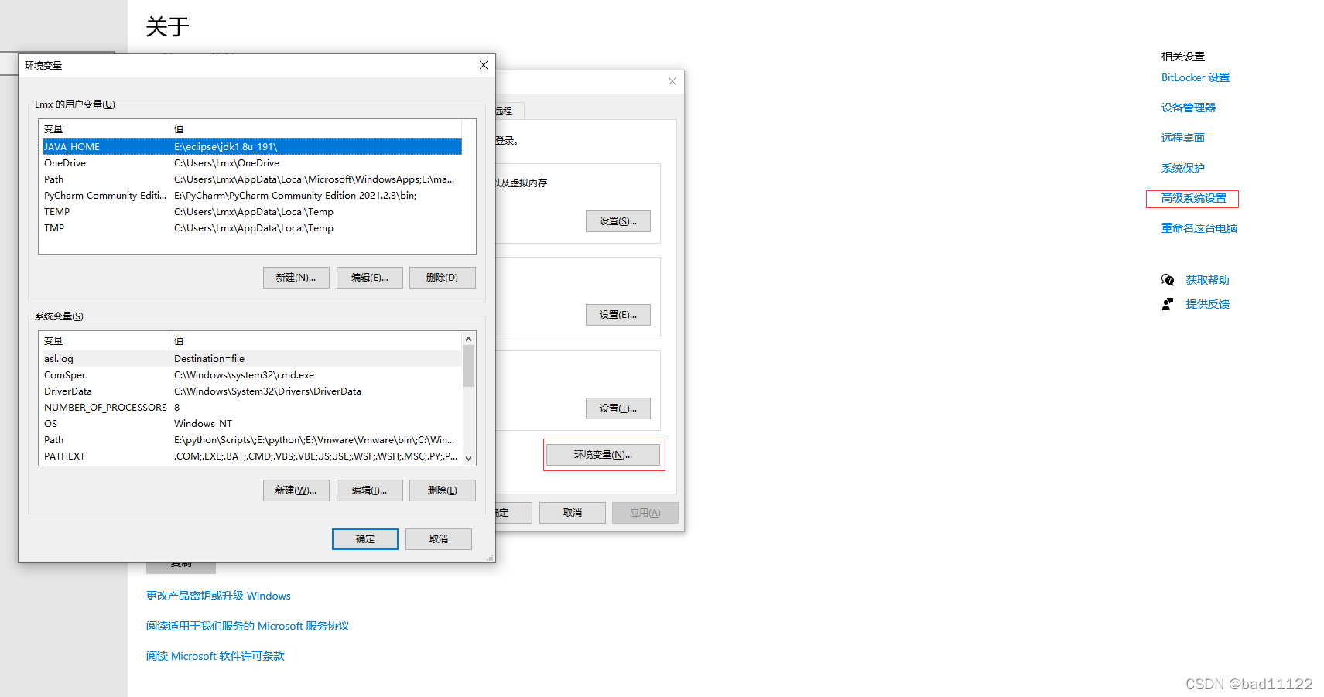Open 系统保护 link
Viewport: 1324px width, 697px height.
tap(1183, 169)
